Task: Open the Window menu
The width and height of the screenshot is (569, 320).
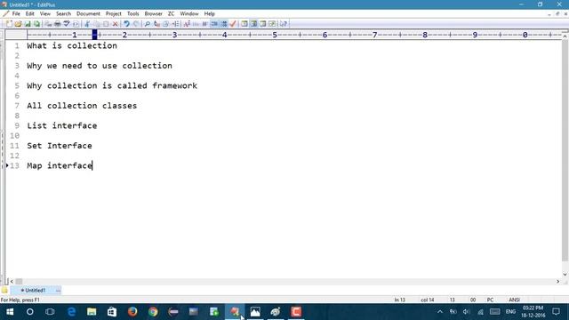Action: [189, 14]
